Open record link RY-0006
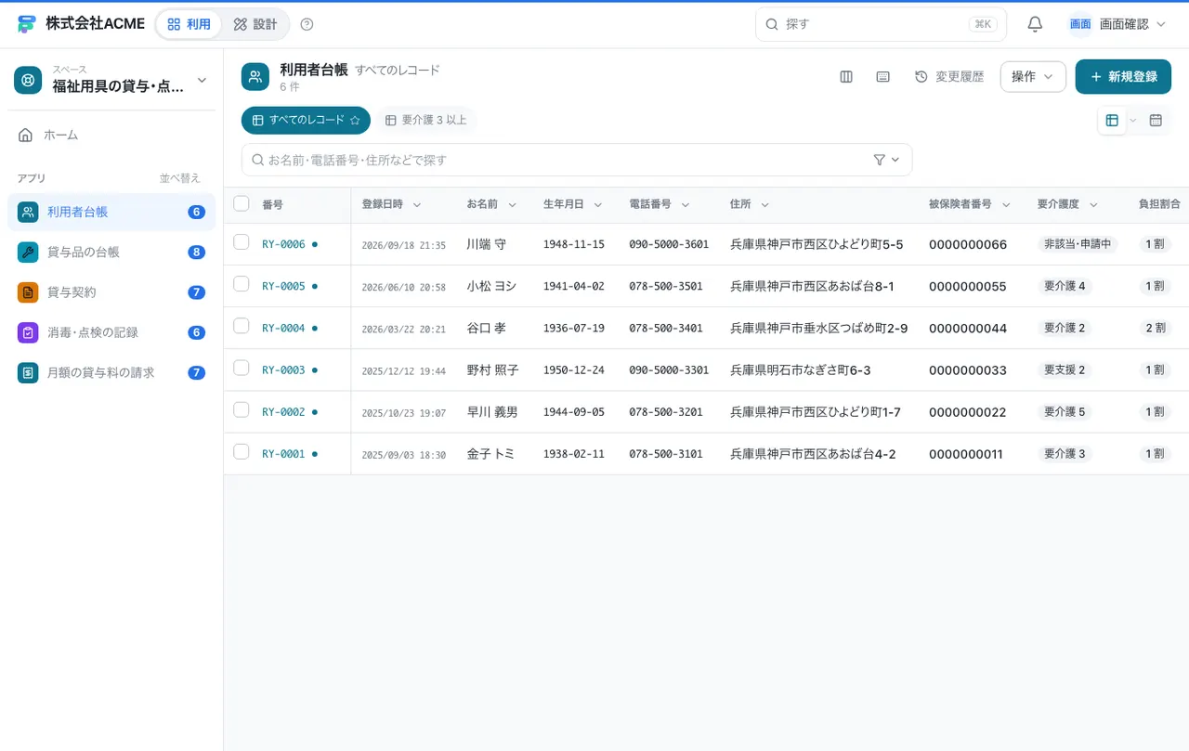Image resolution: width=1189 pixels, height=751 pixels. tap(283, 244)
